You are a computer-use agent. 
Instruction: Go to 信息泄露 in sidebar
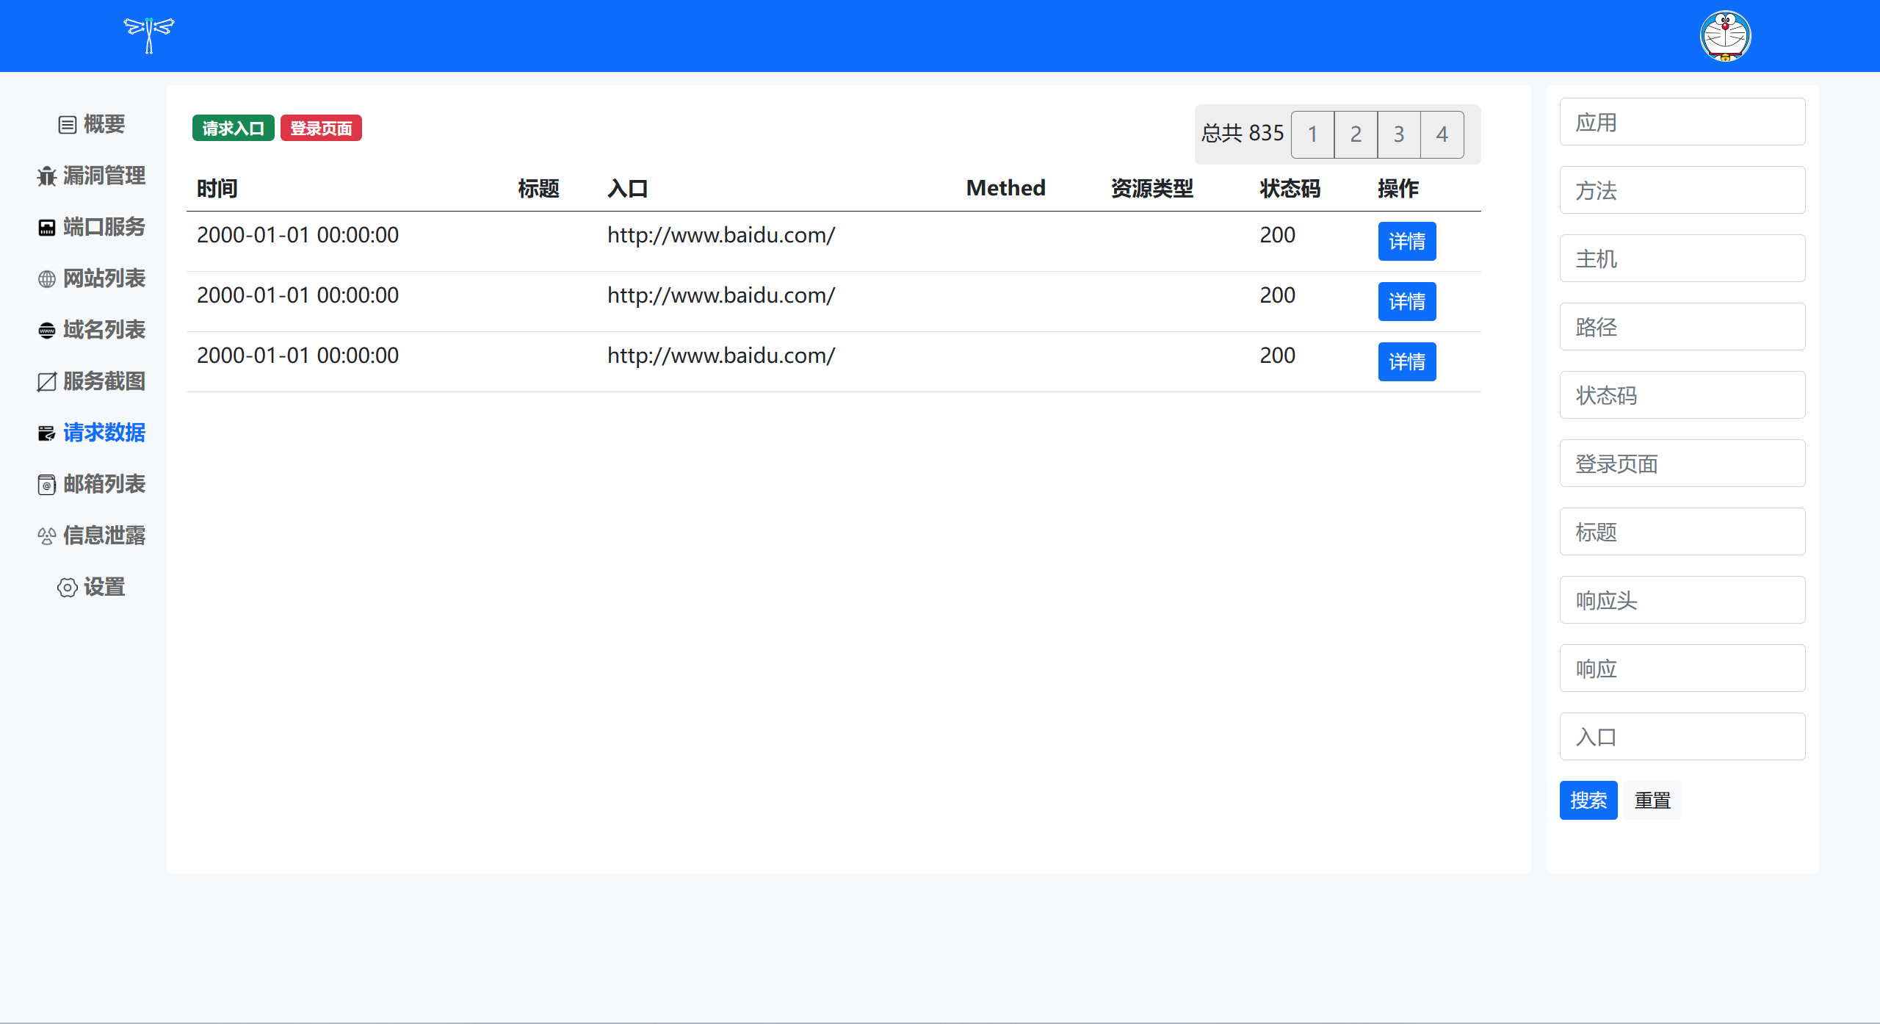coord(104,536)
